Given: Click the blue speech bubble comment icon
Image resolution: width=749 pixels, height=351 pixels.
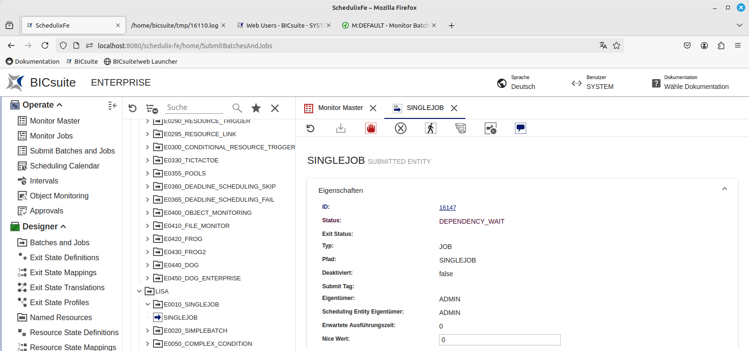Looking at the screenshot, I should point(520,128).
